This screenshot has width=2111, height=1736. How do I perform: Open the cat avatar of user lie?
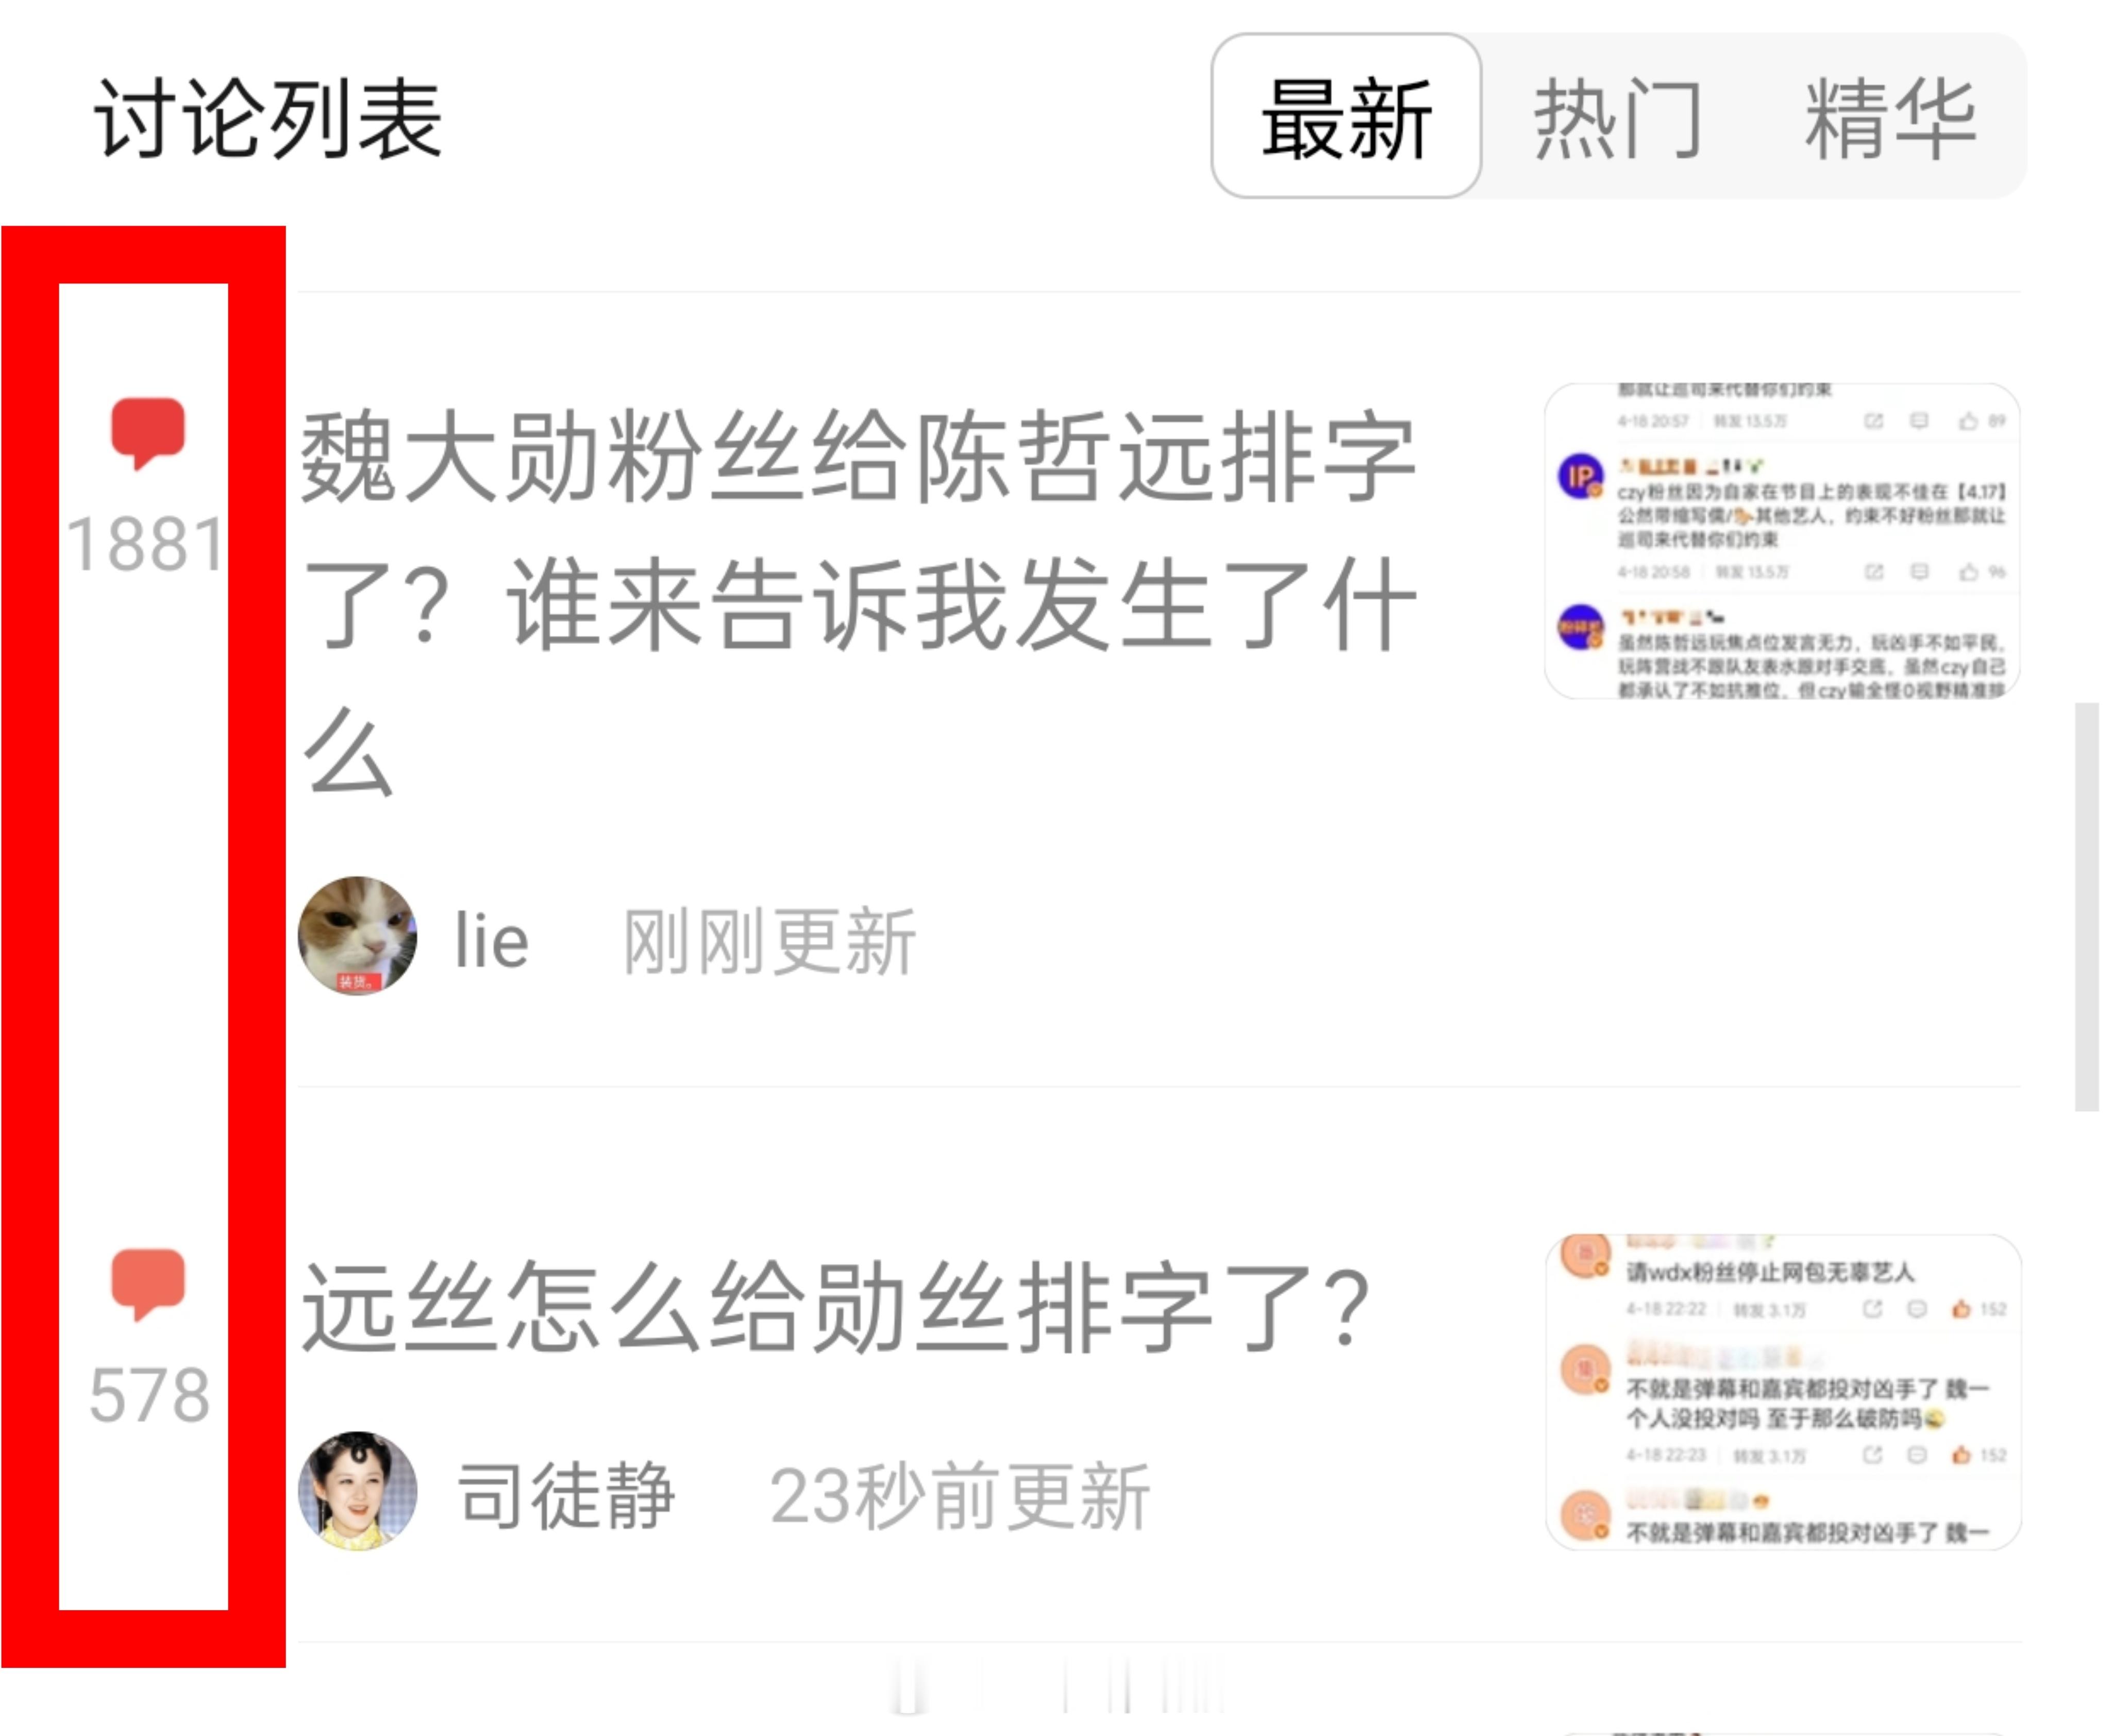point(357,936)
